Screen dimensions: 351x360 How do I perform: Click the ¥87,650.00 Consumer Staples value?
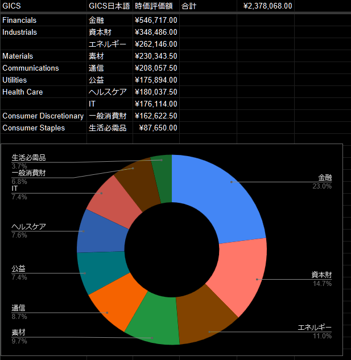pos(156,128)
